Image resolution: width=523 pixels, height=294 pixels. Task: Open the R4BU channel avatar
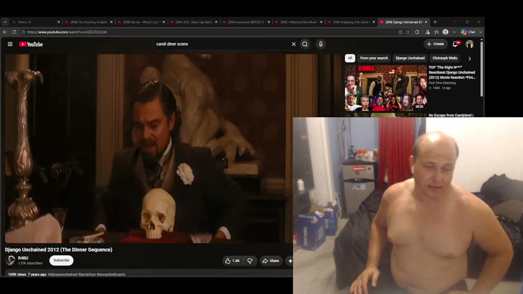point(11,261)
